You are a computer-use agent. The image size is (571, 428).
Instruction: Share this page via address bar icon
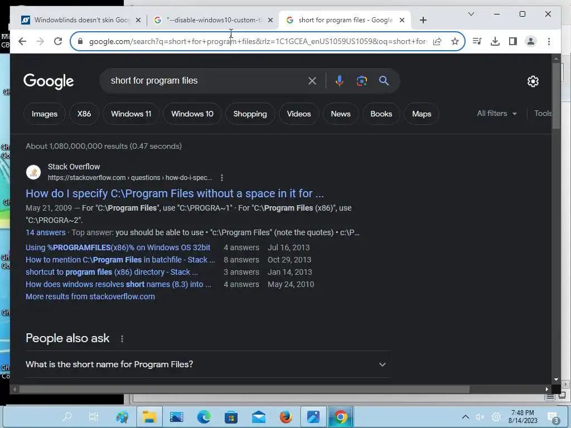(437, 41)
